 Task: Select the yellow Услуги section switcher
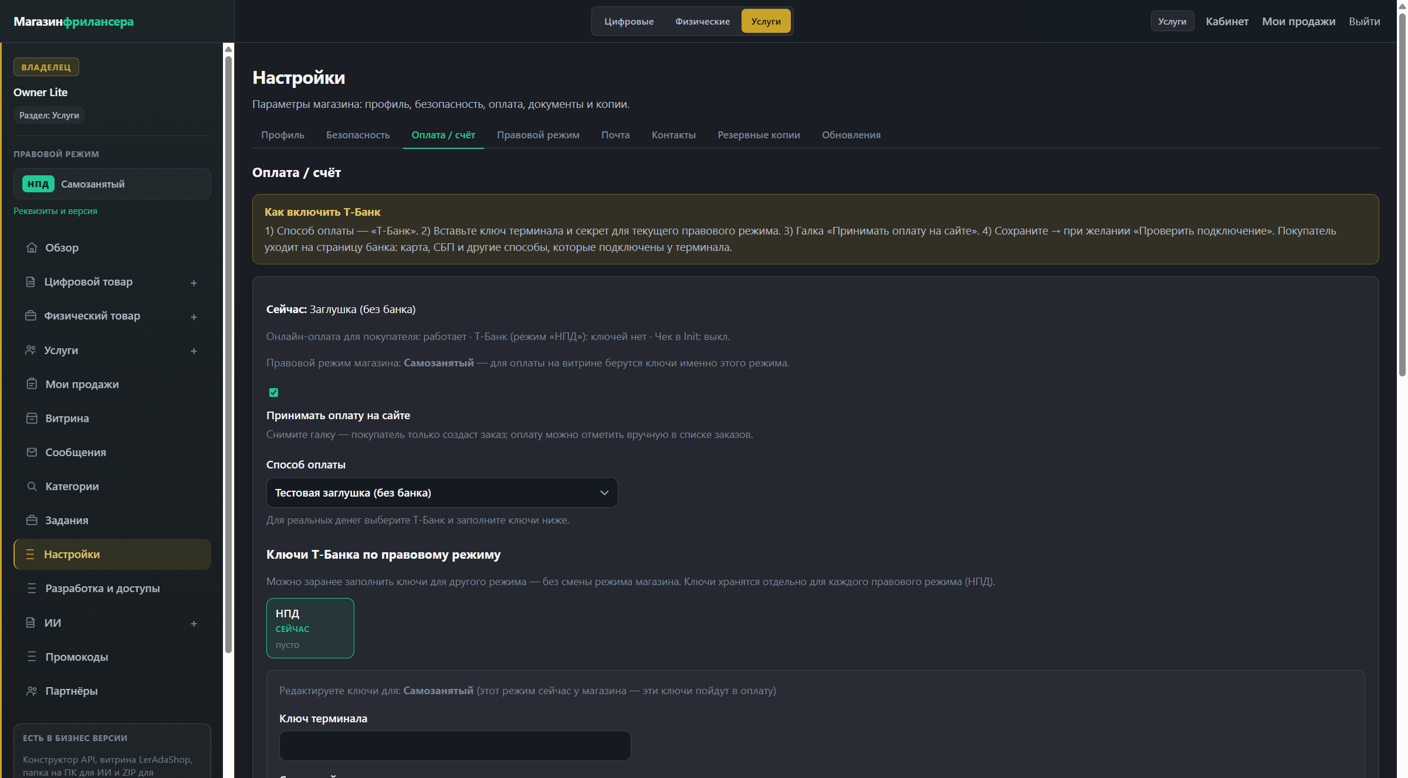tap(766, 21)
